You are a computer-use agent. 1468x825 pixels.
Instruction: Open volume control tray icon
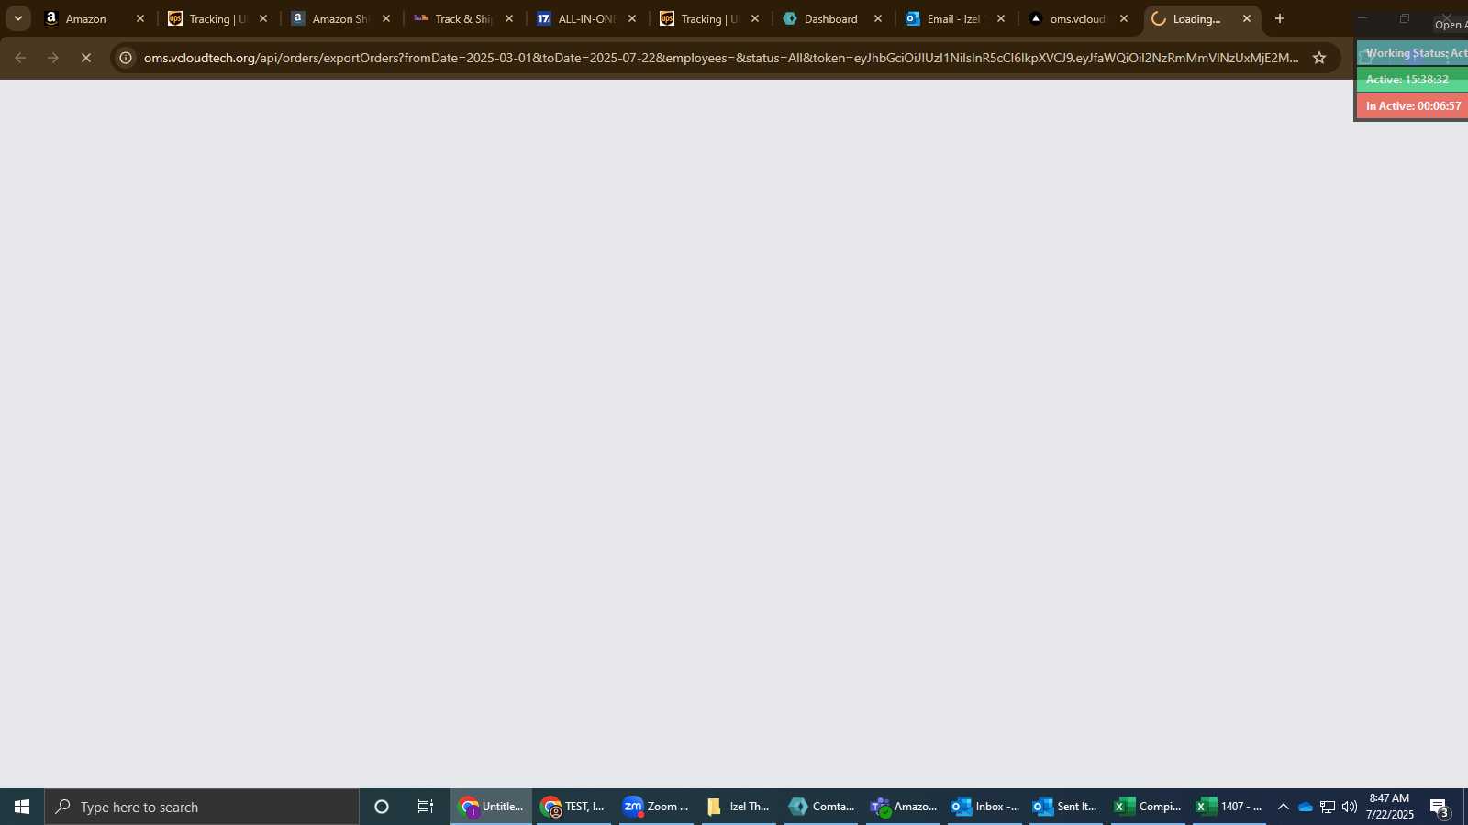[x=1349, y=807]
